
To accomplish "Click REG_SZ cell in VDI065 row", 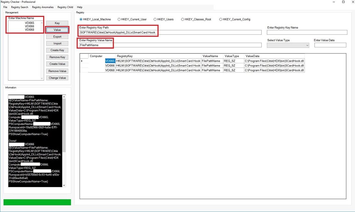I will [x=234, y=61].
